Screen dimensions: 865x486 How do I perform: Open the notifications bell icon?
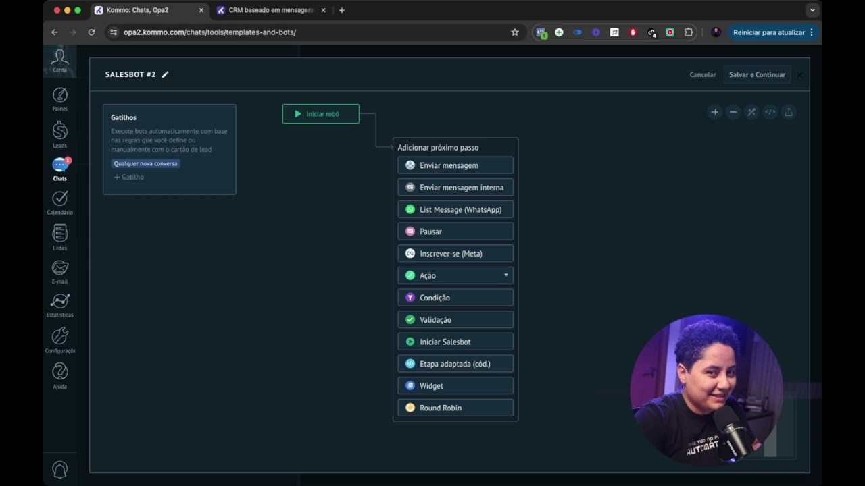point(59,469)
